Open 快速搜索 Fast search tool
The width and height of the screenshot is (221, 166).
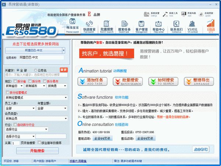89,27
